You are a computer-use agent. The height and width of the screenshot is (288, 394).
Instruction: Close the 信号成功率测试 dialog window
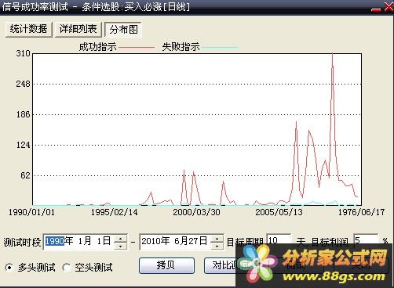pos(389,6)
